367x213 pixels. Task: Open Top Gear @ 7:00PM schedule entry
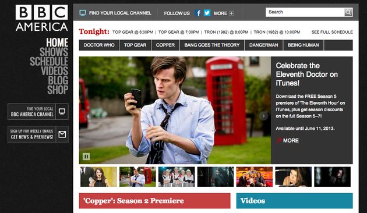[x=179, y=32]
